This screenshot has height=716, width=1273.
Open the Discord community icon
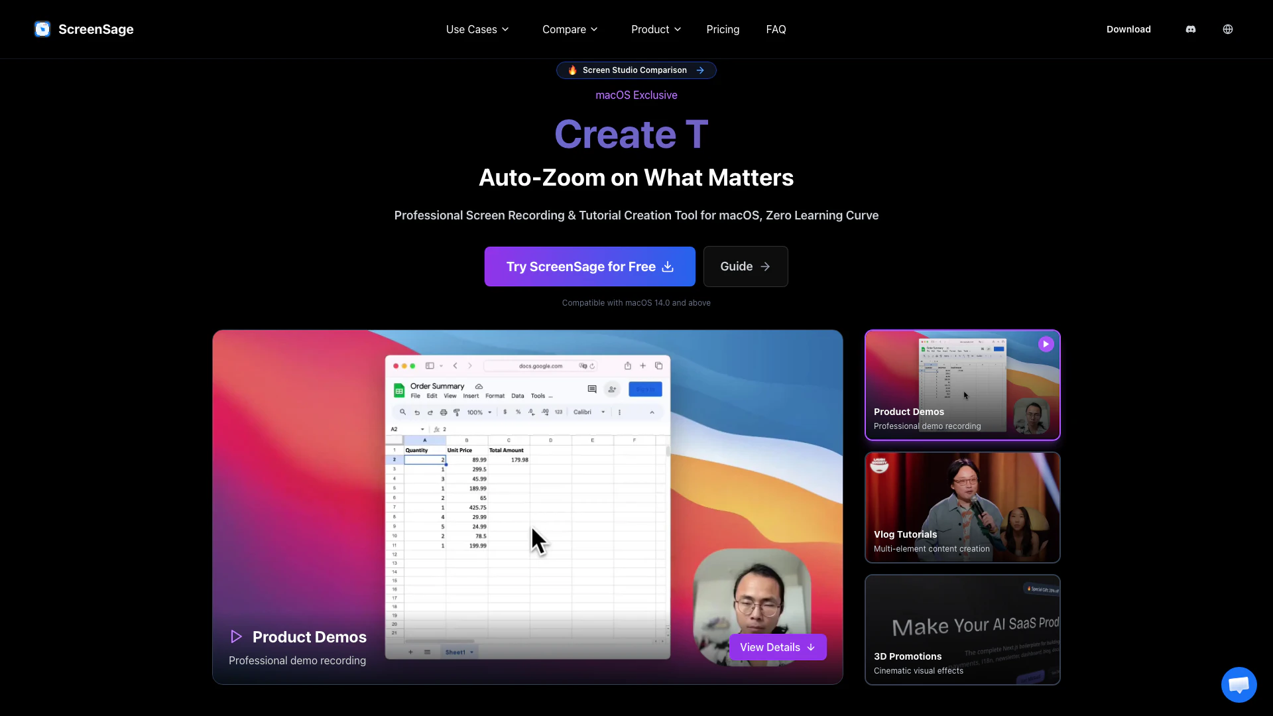pyautogui.click(x=1191, y=29)
